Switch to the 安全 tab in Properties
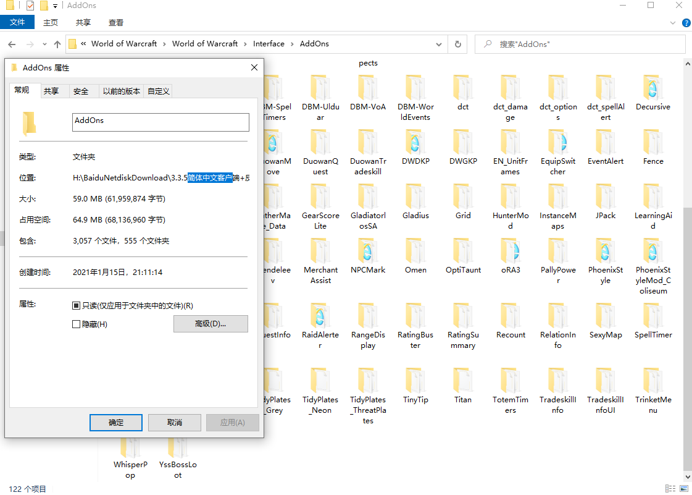This screenshot has width=692, height=495. (x=82, y=91)
